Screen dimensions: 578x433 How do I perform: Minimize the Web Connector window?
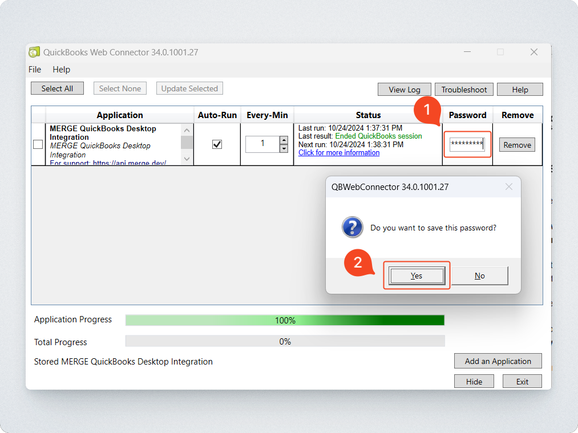[x=467, y=52]
